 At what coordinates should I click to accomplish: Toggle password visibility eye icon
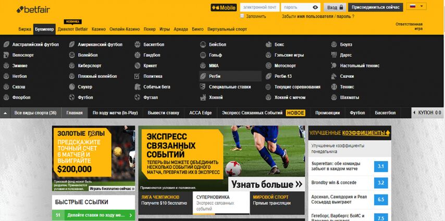315,7
